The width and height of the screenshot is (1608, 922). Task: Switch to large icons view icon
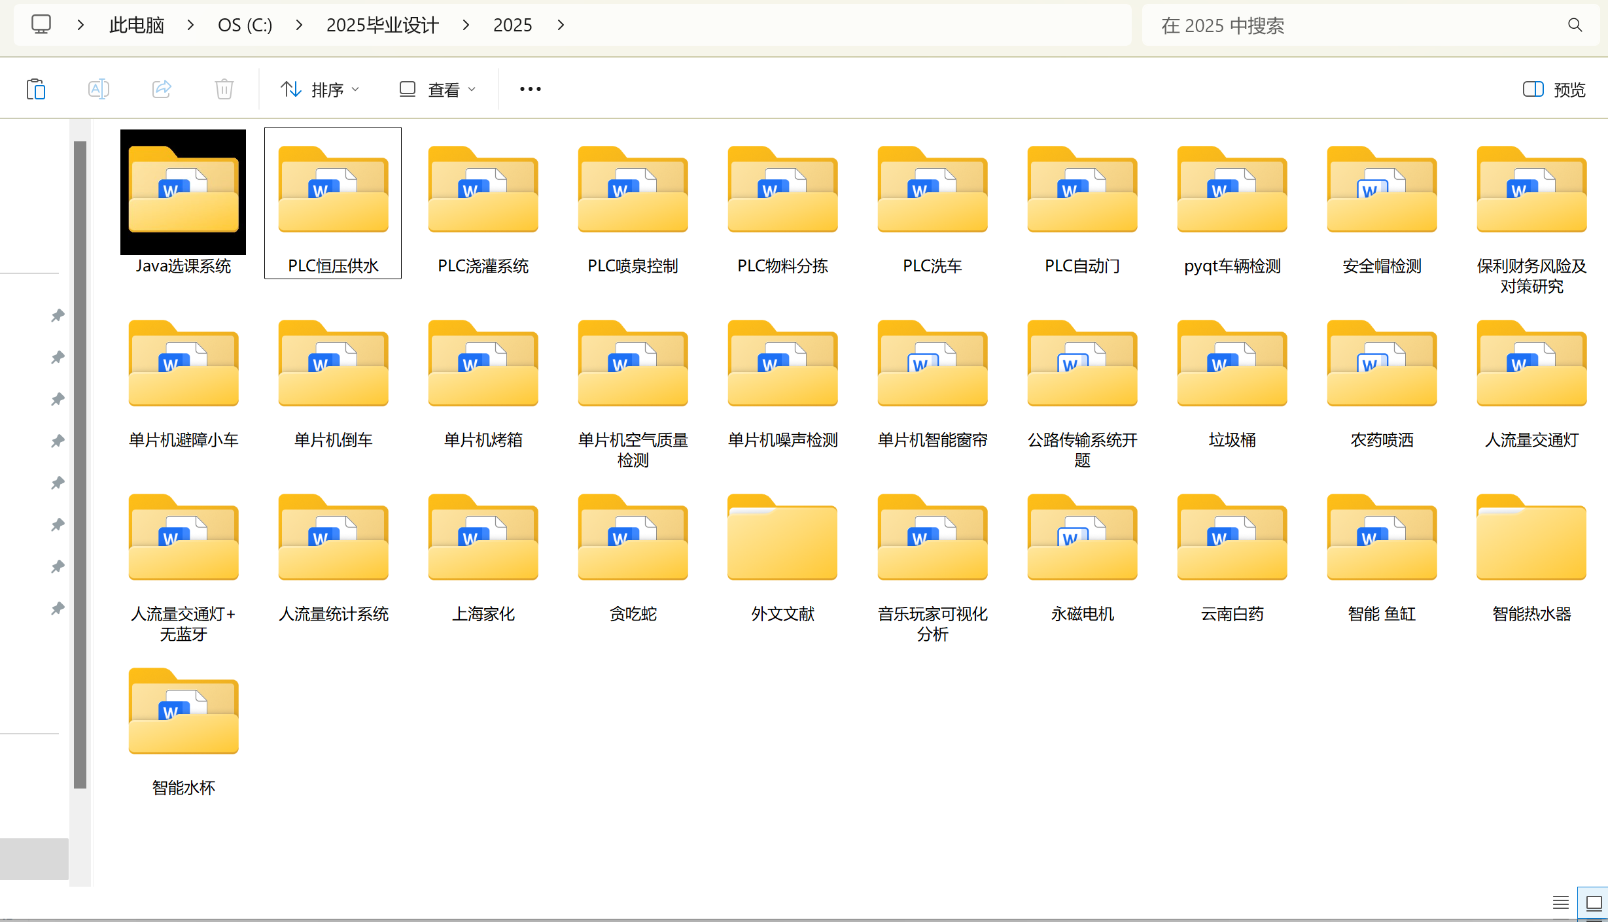pos(1594,903)
